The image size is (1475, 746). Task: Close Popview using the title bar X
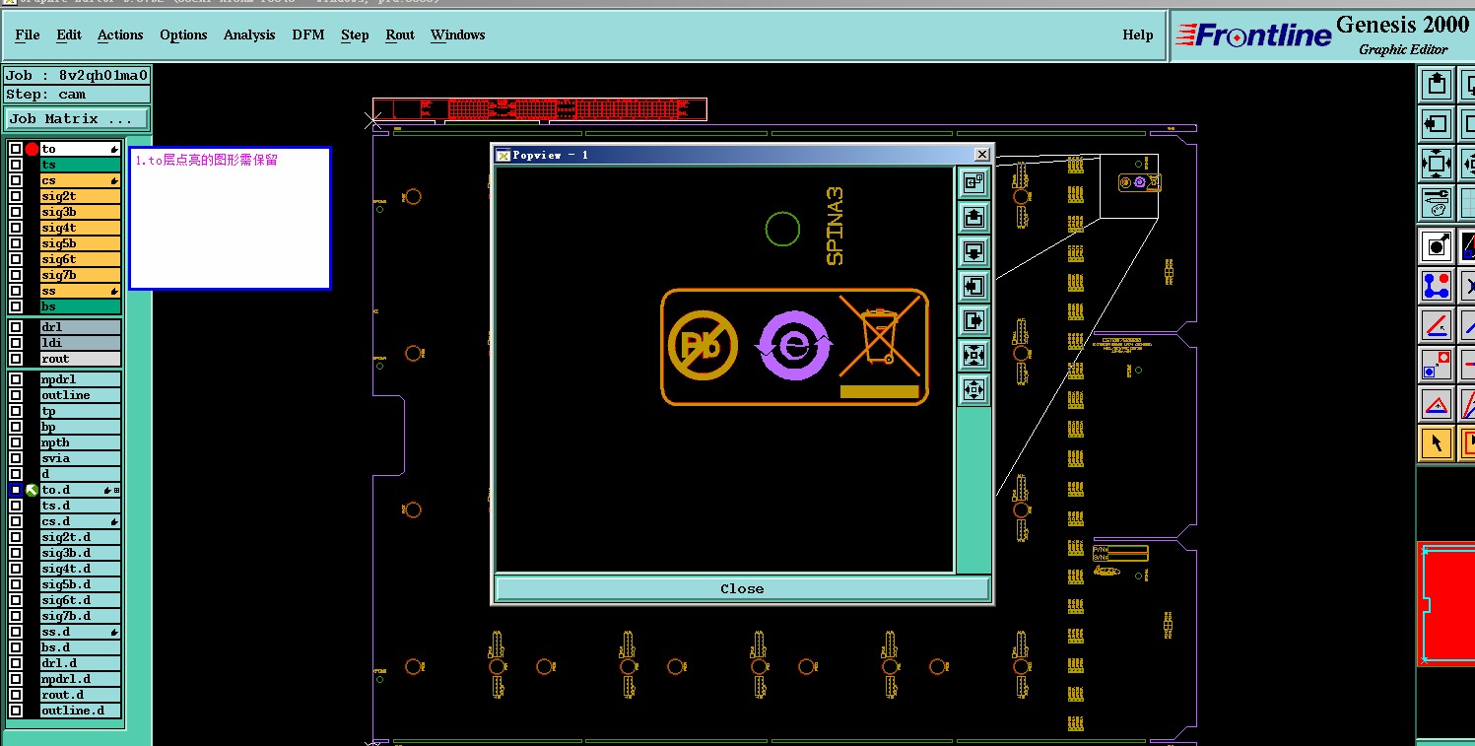pos(981,155)
